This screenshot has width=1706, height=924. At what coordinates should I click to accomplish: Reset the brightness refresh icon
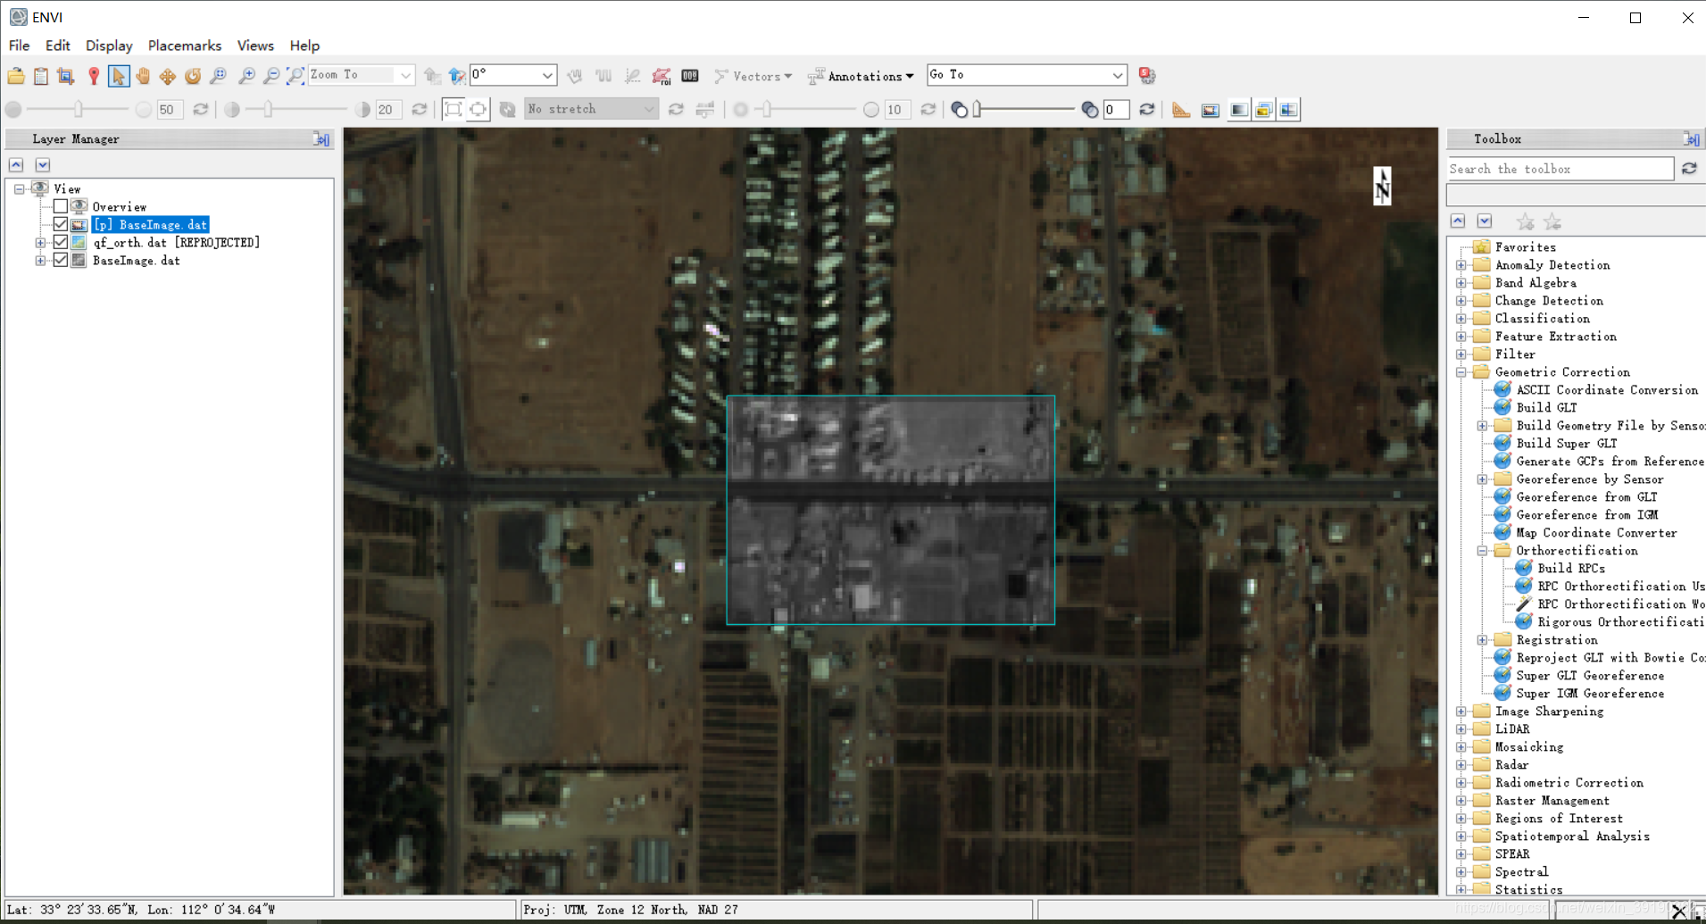pos(201,109)
